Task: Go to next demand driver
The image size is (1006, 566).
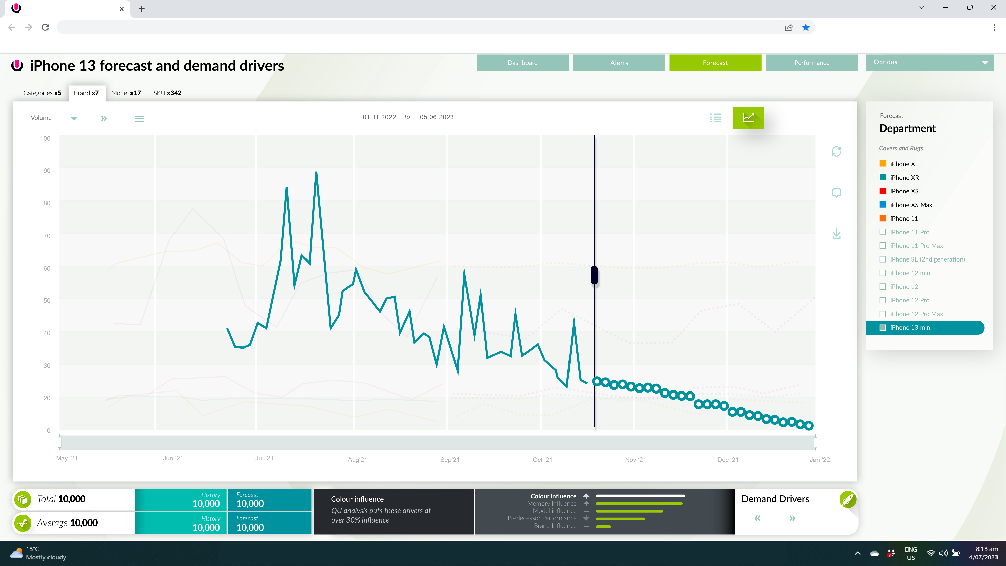Action: pyautogui.click(x=792, y=518)
